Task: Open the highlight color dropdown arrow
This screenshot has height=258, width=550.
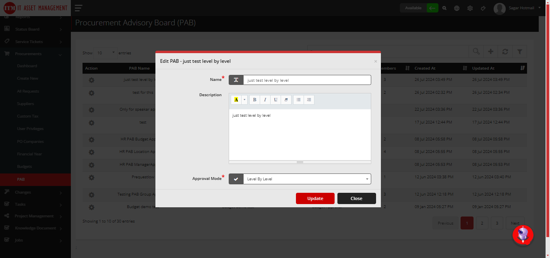Action: coord(244,99)
